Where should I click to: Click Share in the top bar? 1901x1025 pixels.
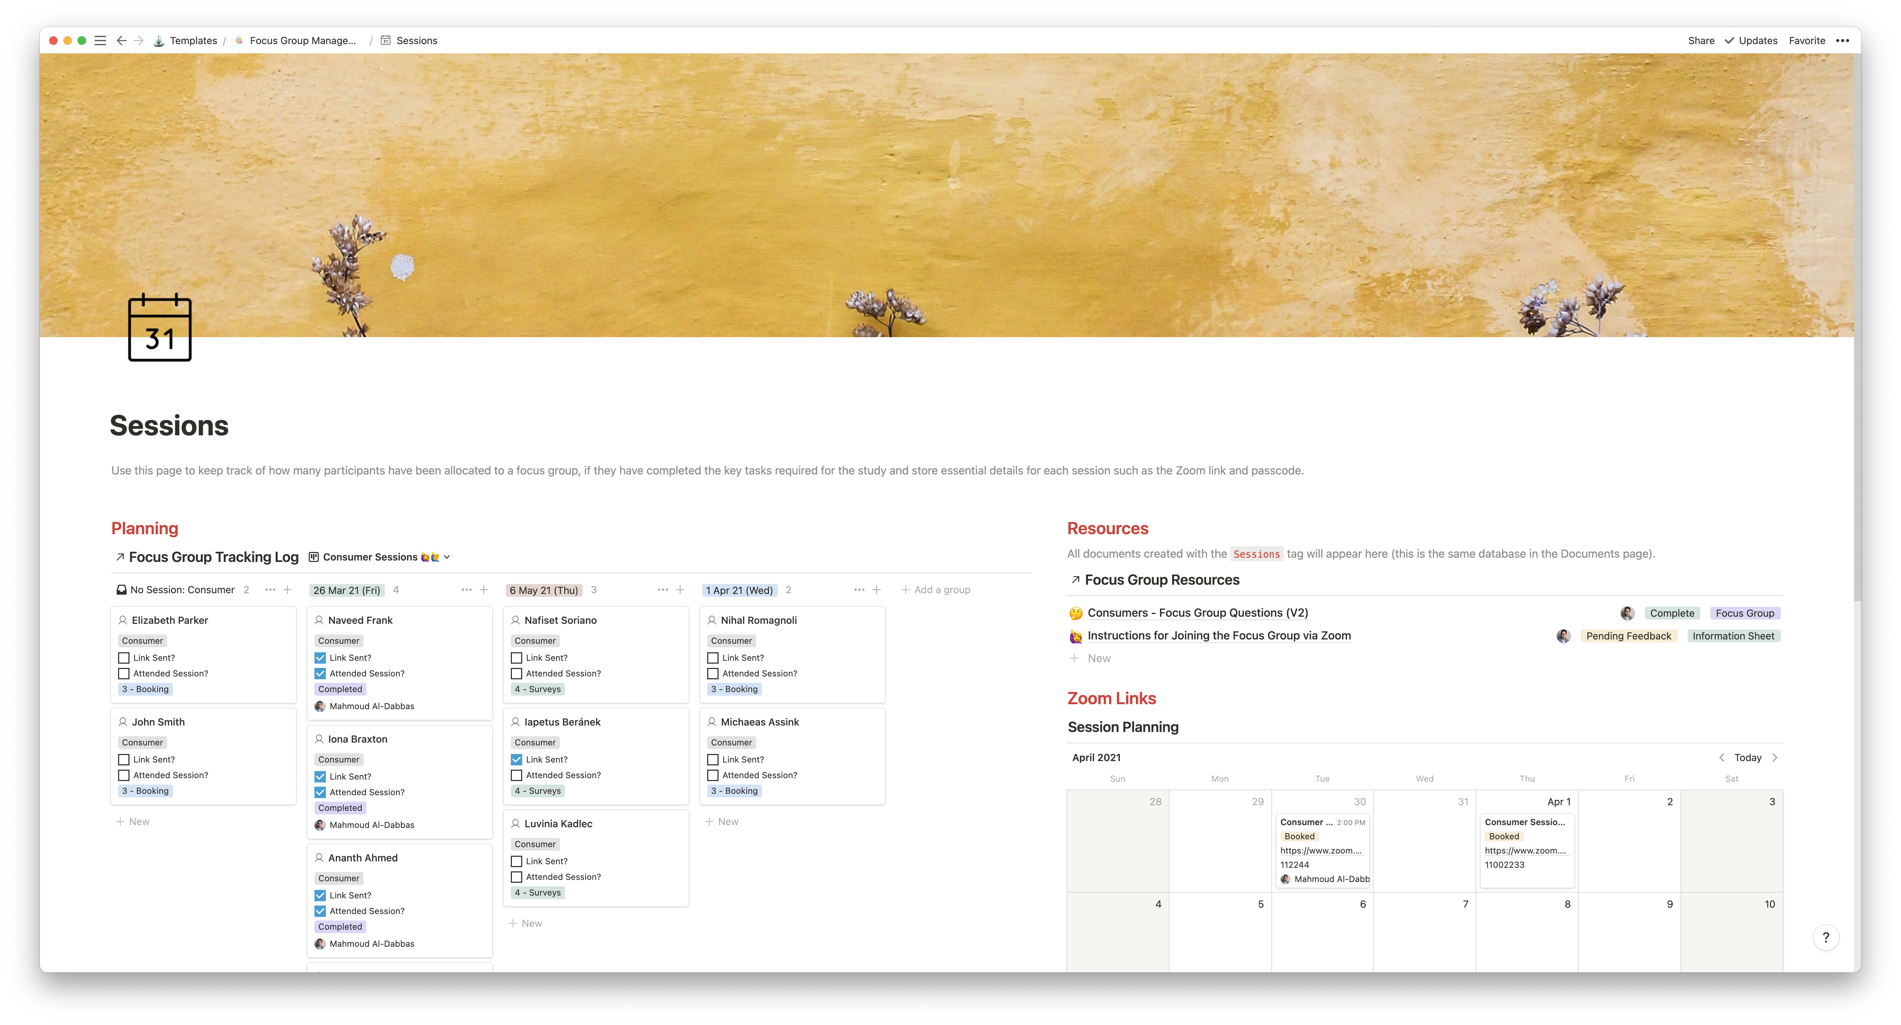click(1702, 41)
